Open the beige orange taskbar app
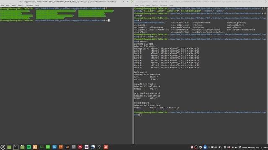This screenshot has height=150, width=268. [35, 147]
